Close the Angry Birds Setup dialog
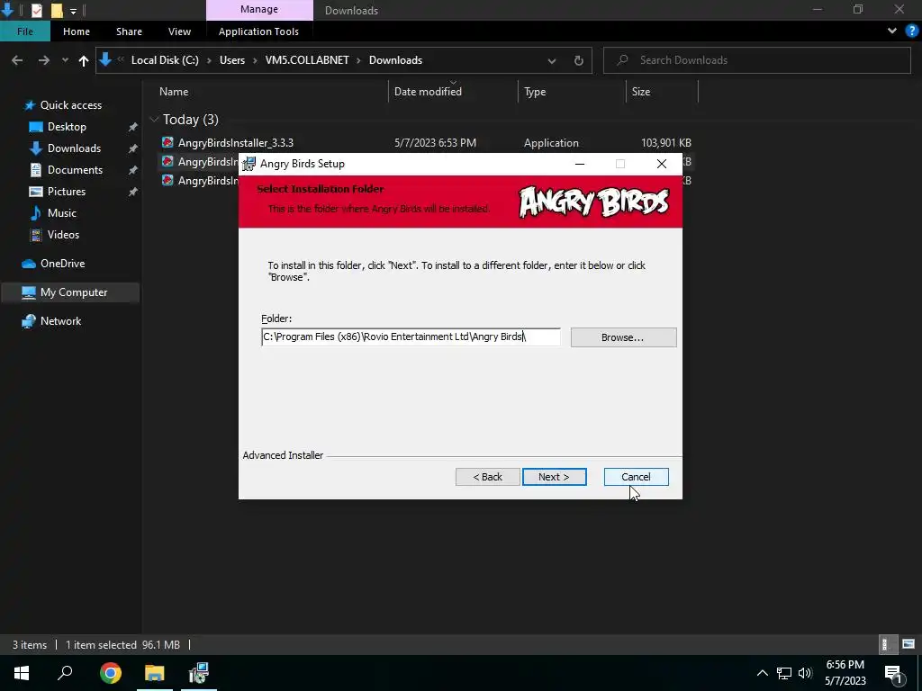Viewport: 922px width, 691px height. [x=662, y=164]
